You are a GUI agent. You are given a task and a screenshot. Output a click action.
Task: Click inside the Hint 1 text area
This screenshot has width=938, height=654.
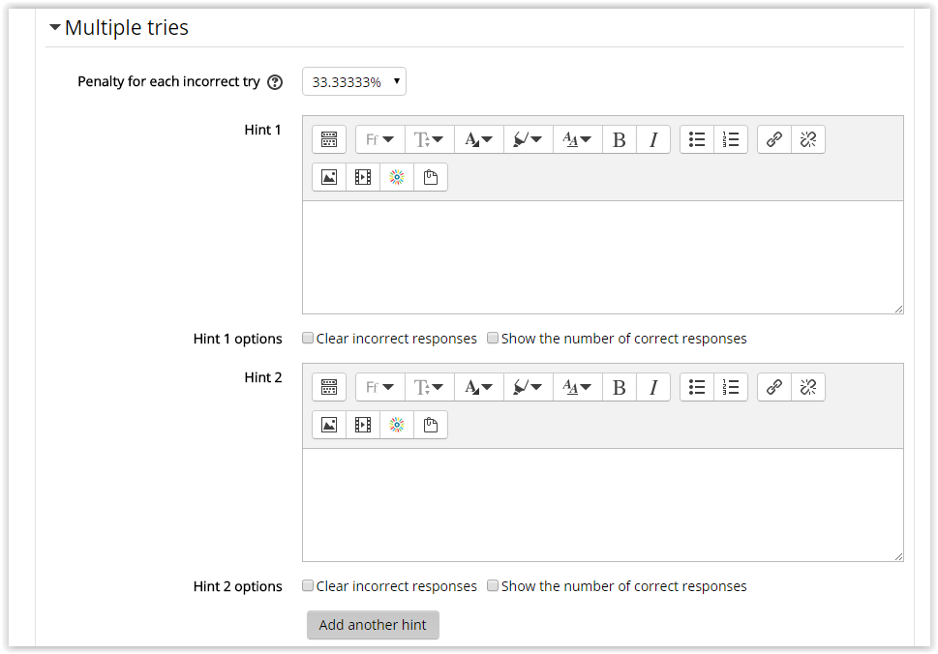coord(603,257)
